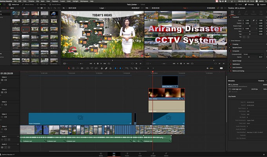Switch to the Deliver page tab

tap(166, 154)
